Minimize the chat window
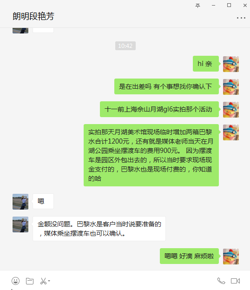250x290 pixels. tap(213, 6)
